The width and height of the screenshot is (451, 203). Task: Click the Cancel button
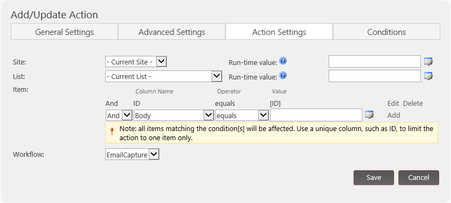pyautogui.click(x=418, y=178)
